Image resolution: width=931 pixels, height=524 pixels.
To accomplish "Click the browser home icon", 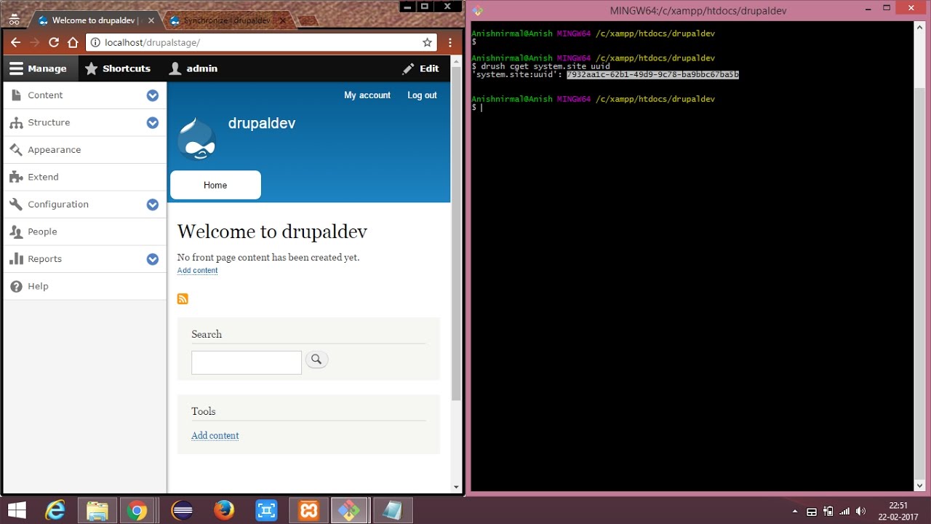I will [73, 42].
